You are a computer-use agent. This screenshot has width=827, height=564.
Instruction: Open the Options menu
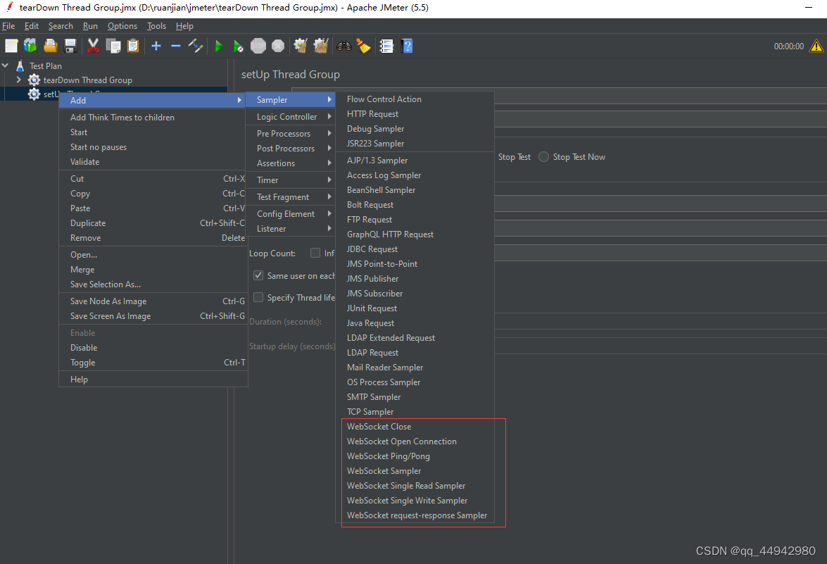tap(122, 26)
